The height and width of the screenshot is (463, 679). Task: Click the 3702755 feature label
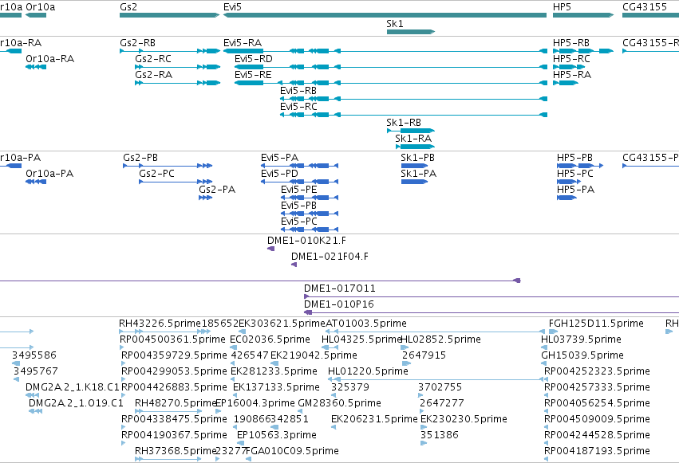440,388
